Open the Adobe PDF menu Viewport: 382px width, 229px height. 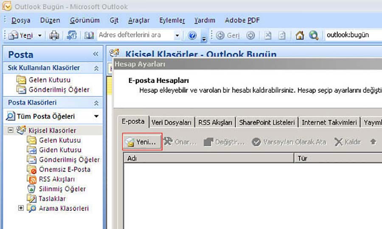point(242,20)
